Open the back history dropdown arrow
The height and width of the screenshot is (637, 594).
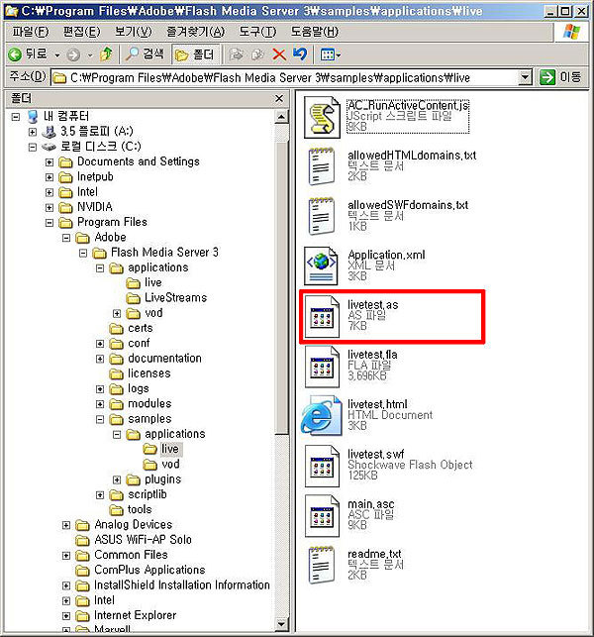point(57,54)
